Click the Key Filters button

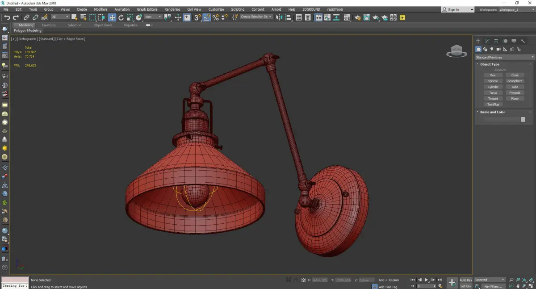493,286
